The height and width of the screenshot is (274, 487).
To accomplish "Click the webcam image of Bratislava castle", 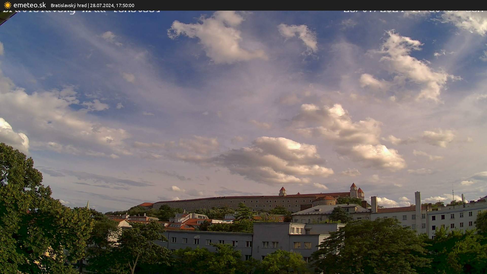I will [243, 142].
